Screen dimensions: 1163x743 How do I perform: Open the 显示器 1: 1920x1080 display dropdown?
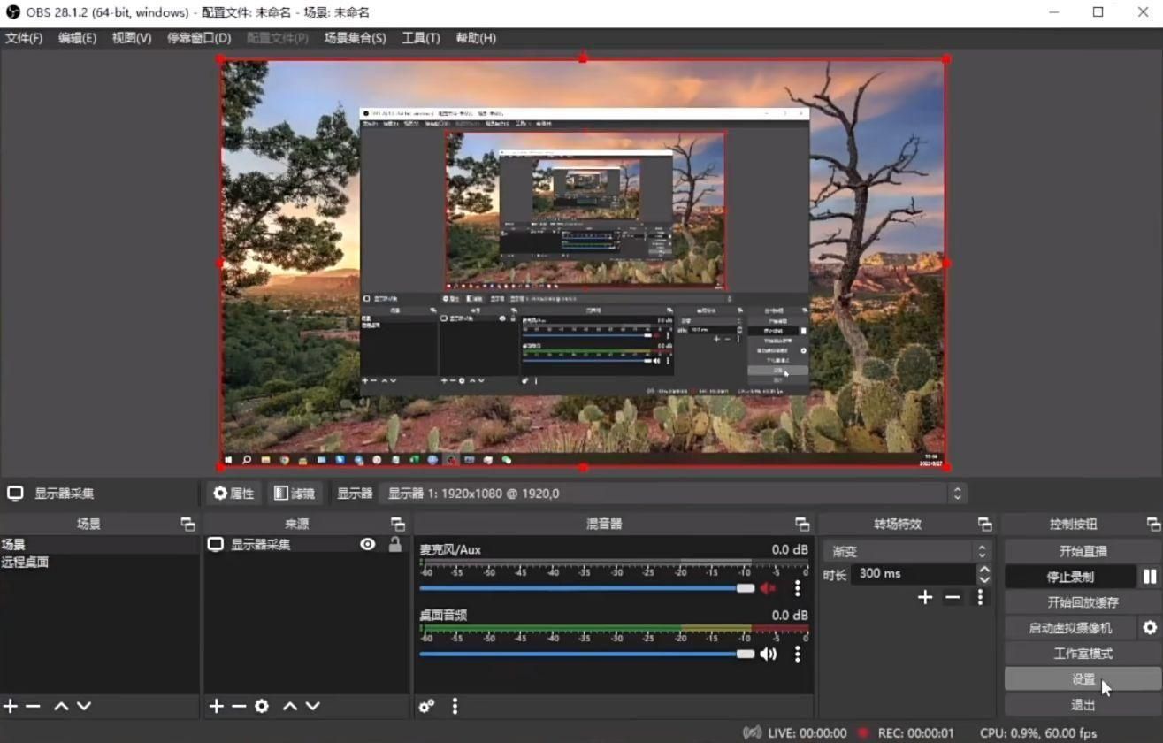(674, 494)
